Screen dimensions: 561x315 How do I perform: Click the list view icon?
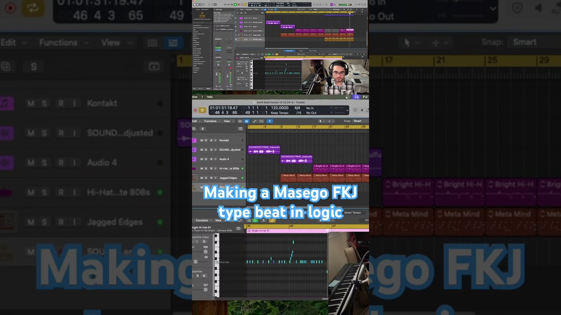point(240,121)
